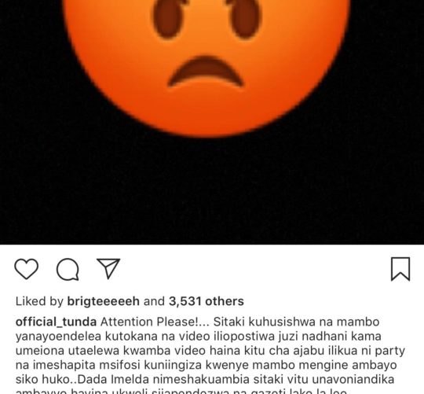Click the emoji's frowning mouth

click(x=207, y=72)
